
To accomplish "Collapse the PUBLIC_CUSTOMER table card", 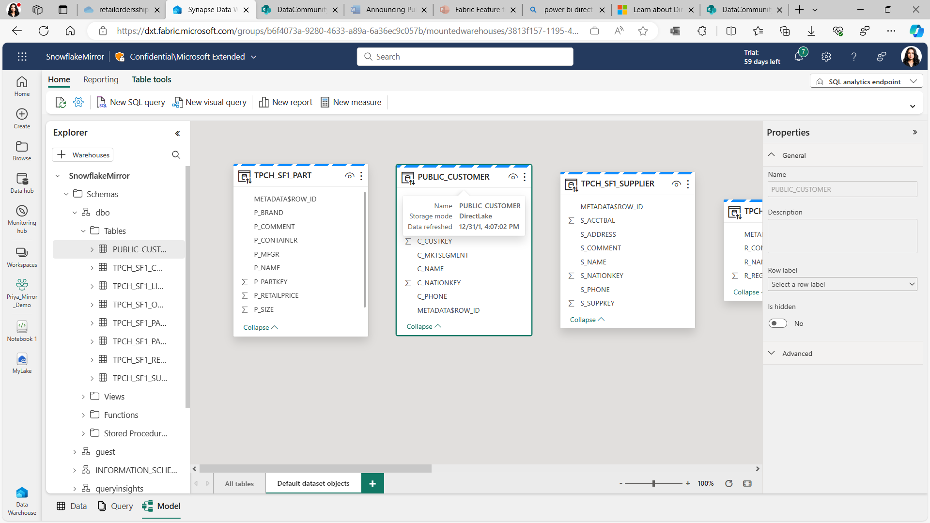I will click(423, 326).
